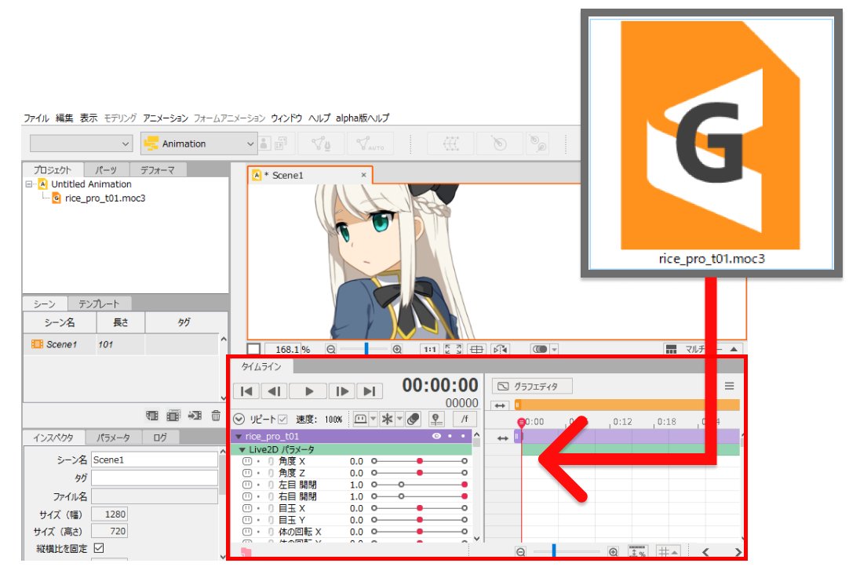Zoom out the timeline with the minus magnifier
Image resolution: width=849 pixels, height=585 pixels.
click(520, 552)
